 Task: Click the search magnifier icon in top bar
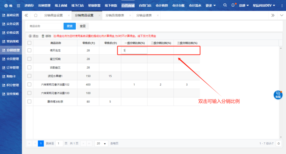[225, 5]
